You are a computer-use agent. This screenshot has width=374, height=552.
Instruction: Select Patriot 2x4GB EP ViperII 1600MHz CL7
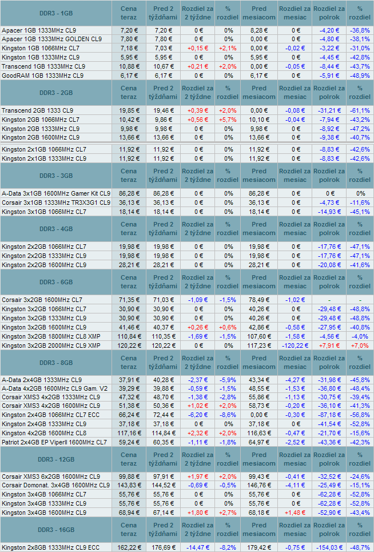[x=54, y=442]
